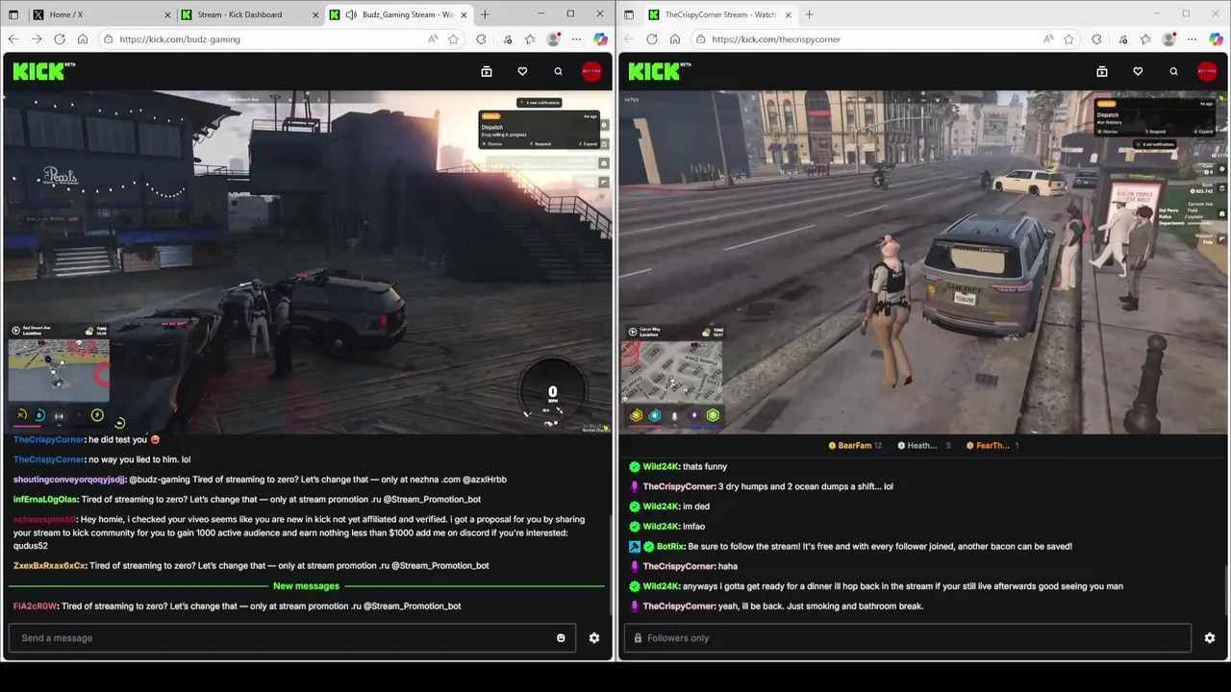
Task: Open extensions in thecrispycorner window
Action: click(x=1096, y=39)
